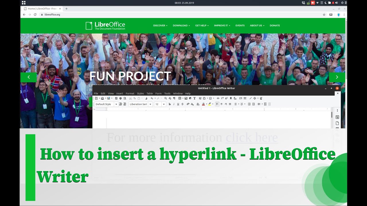Open the sidebar Page deck icon
This screenshot has width=367, height=206.
pyautogui.click(x=337, y=123)
